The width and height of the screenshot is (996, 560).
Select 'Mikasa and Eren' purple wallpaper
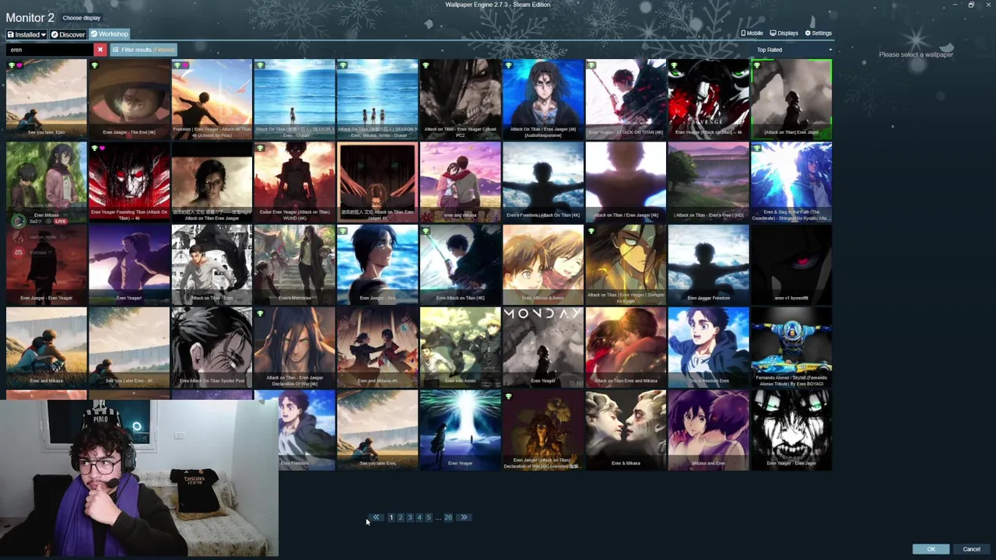point(708,430)
